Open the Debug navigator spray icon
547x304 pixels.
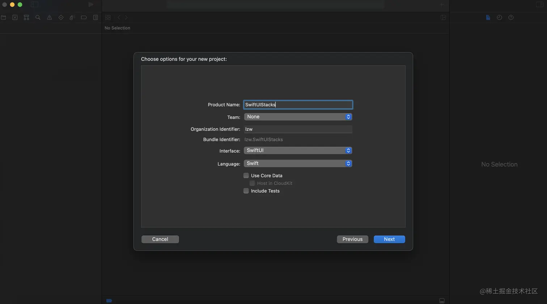coord(72,17)
